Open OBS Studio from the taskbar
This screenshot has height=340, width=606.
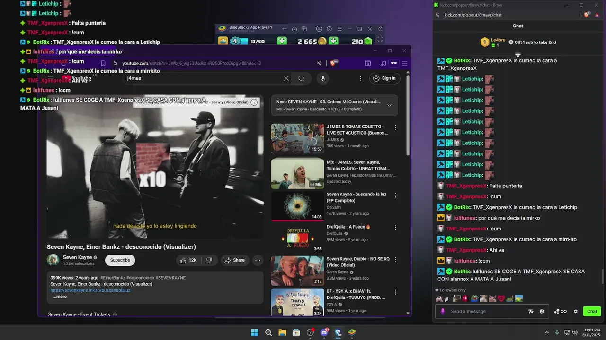pos(310,332)
